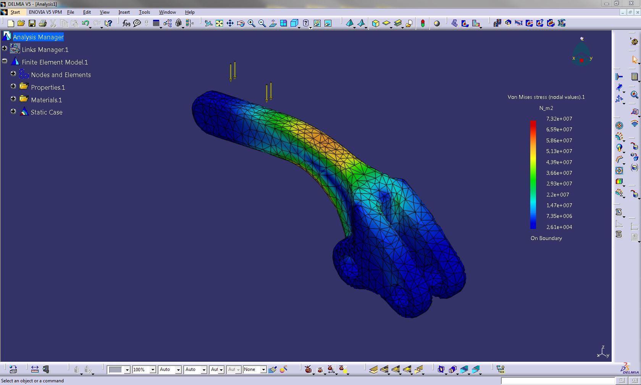
Task: Open the 100% transparency dropdown
Action: 153,370
